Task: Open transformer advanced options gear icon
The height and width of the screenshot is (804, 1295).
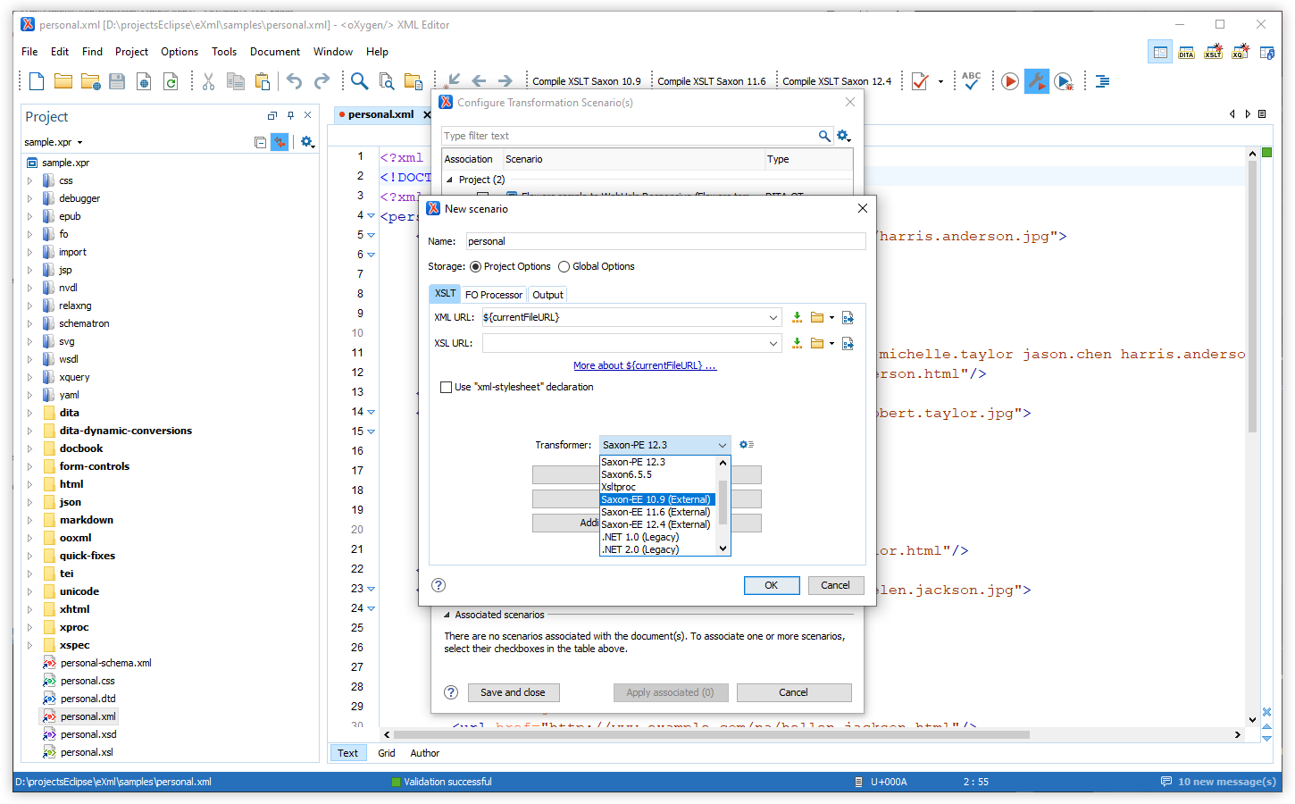Action: [x=747, y=444]
